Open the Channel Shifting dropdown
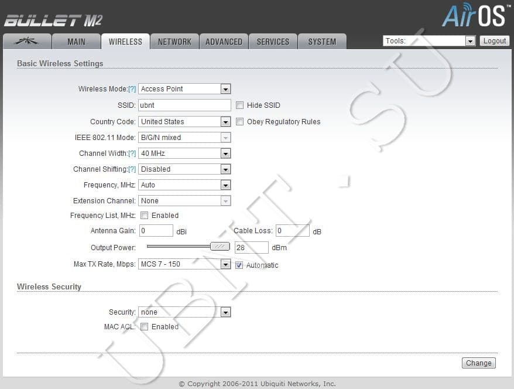Screen dimensions: 514x389 tap(184, 169)
